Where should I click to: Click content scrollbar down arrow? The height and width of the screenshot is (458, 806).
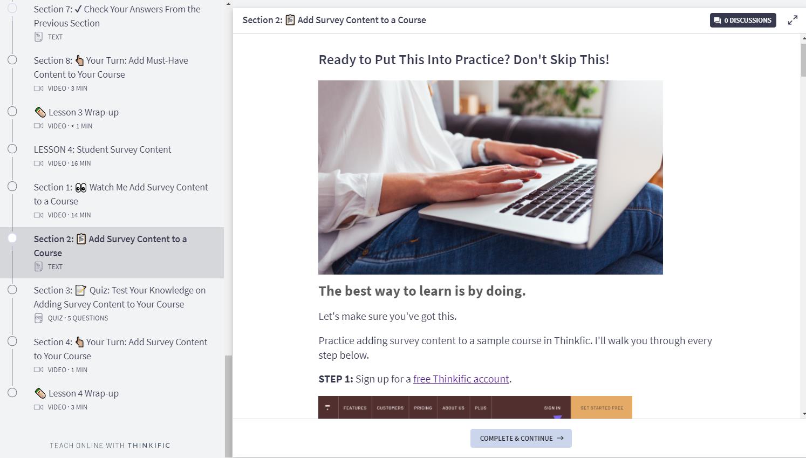pyautogui.click(x=803, y=414)
